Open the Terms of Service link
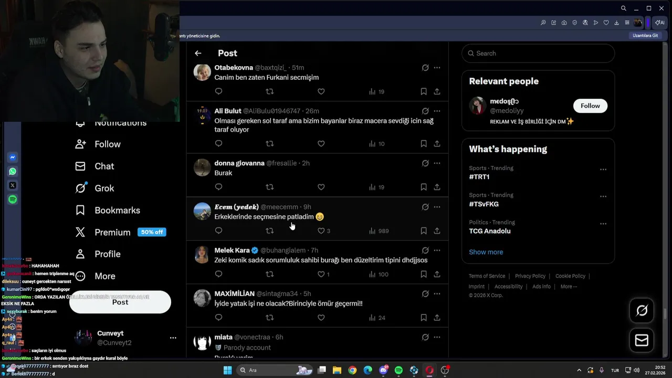Image resolution: width=672 pixels, height=378 pixels. click(x=487, y=276)
